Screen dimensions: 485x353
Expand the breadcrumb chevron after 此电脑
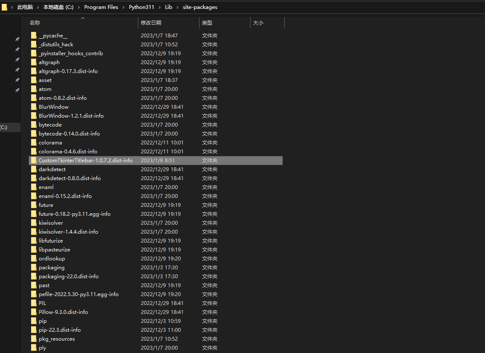point(38,7)
